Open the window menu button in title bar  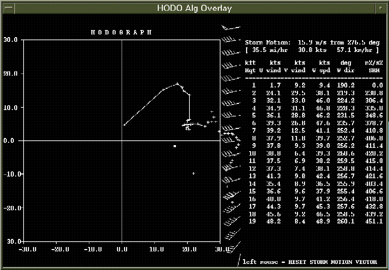(9, 8)
